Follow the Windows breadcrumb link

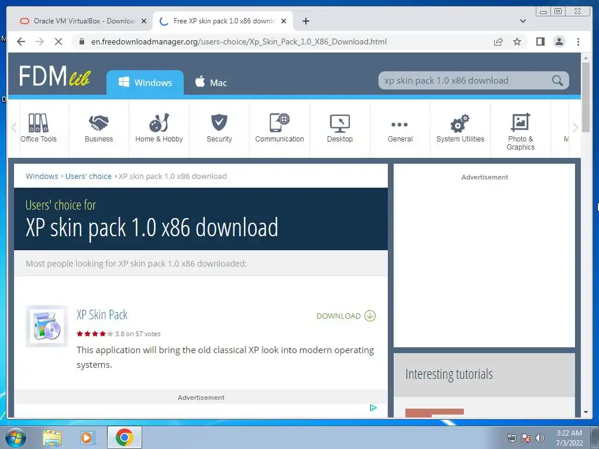coord(42,176)
